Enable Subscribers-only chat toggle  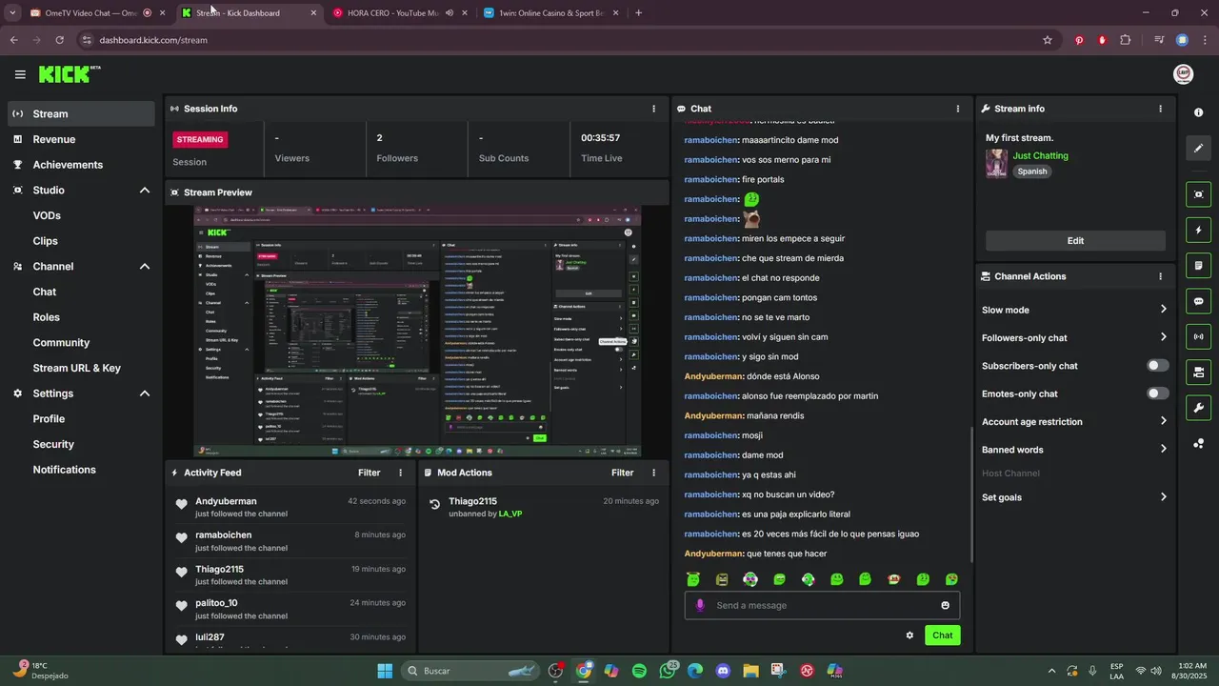pos(1157,366)
